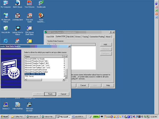Select Microsoft Visual FoxPro Driver entry

[x=36, y=70]
